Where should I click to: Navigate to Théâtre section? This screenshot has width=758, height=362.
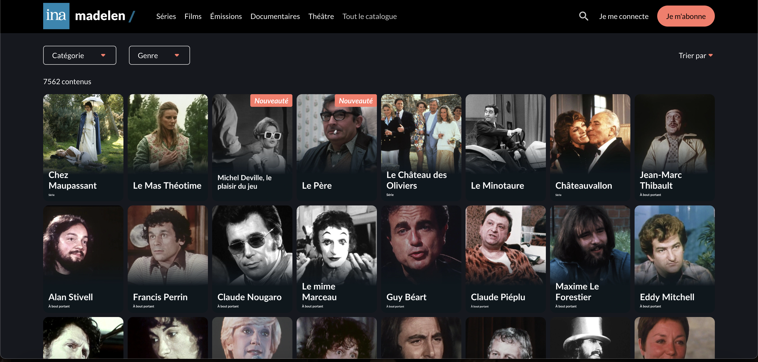point(321,16)
